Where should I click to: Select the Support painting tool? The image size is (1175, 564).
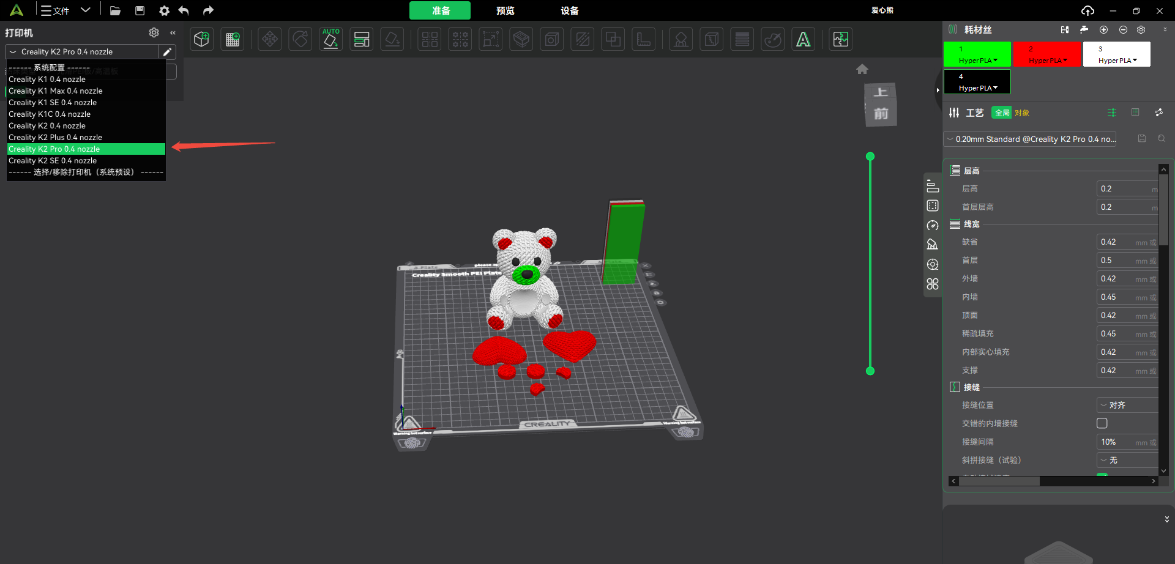click(x=681, y=39)
